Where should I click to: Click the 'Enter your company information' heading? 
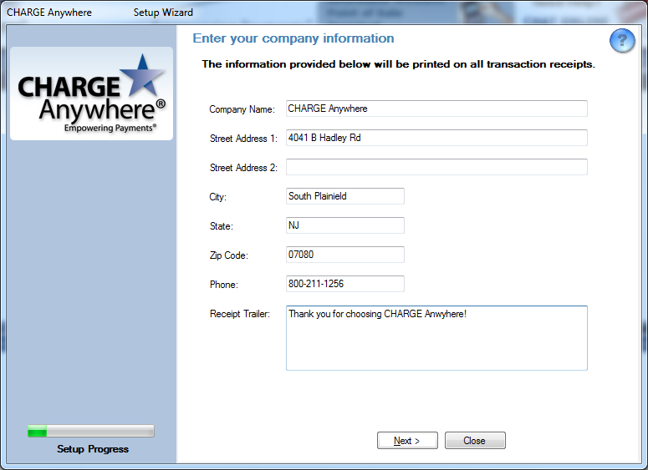coord(293,38)
